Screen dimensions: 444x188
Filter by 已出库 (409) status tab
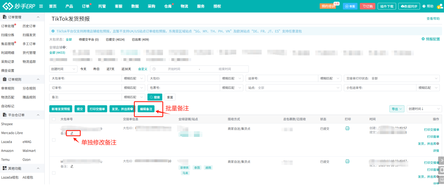140,39
